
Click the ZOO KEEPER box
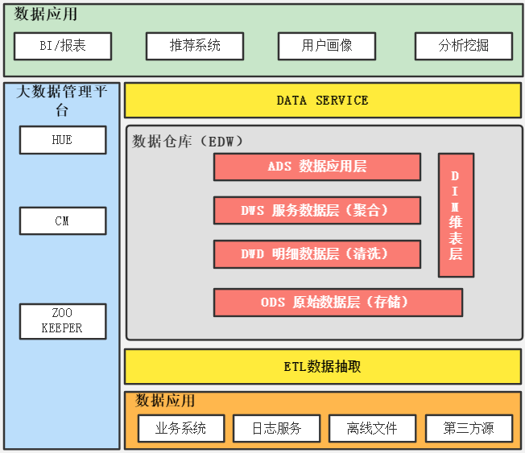[63, 321]
